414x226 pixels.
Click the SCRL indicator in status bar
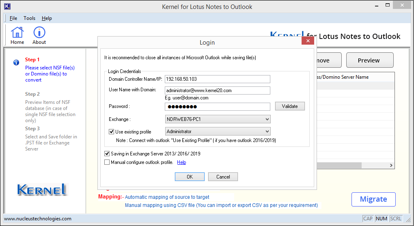point(396,219)
